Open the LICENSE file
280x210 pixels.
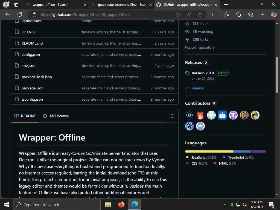[28, 32]
